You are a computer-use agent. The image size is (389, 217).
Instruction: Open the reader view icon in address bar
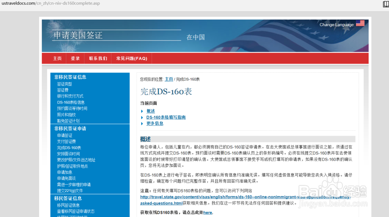pyautogui.click(x=386, y=4)
